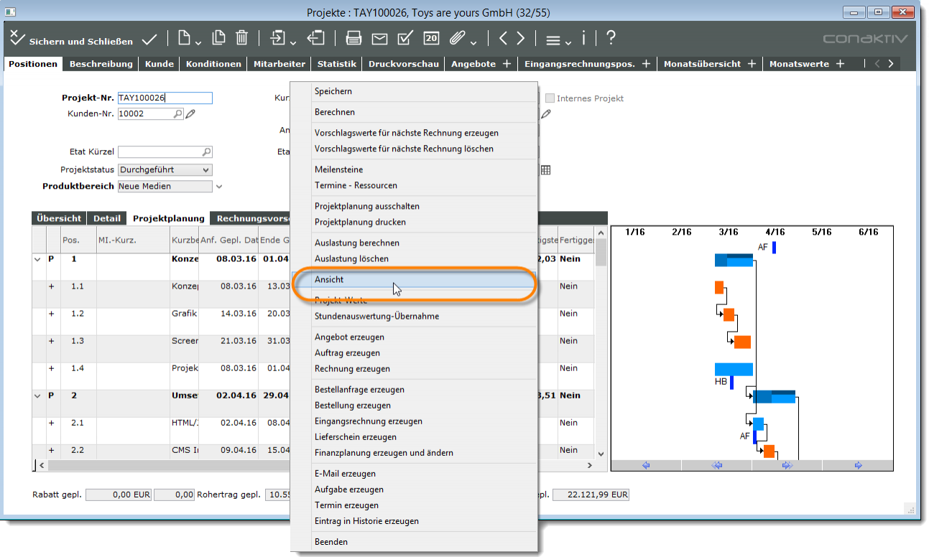
Task: Open the email envelope icon
Action: coord(379,39)
